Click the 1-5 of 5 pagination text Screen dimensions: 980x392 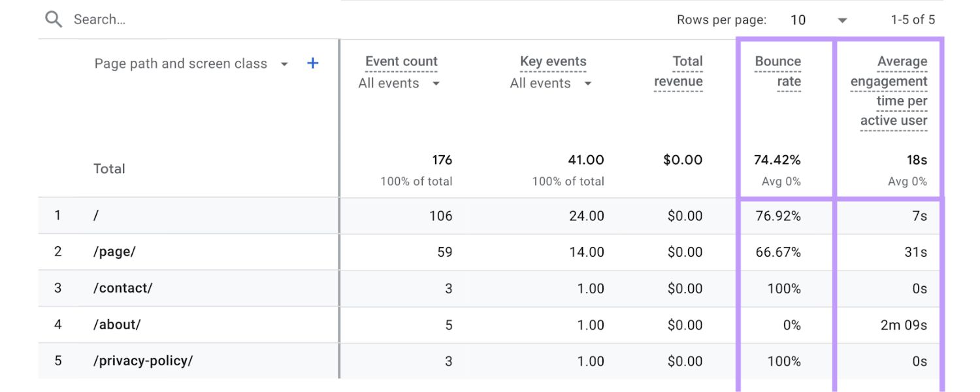[x=914, y=20]
